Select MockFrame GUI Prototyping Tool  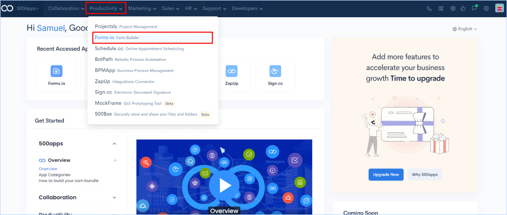(153, 103)
